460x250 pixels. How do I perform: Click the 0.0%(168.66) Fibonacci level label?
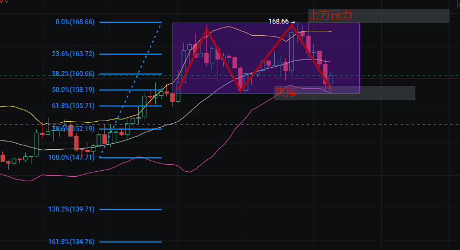tap(75, 22)
